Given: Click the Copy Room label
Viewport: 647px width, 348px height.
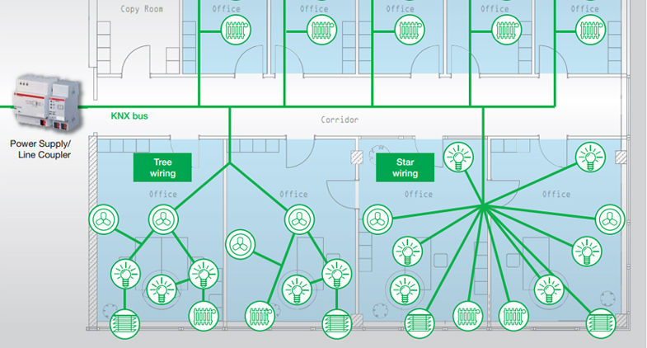Looking at the screenshot, I should (141, 9).
